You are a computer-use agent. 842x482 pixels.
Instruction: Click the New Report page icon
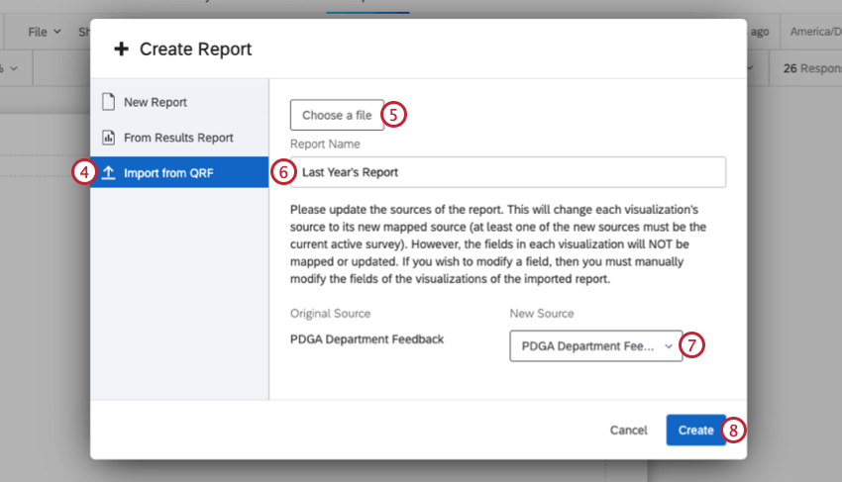(109, 102)
